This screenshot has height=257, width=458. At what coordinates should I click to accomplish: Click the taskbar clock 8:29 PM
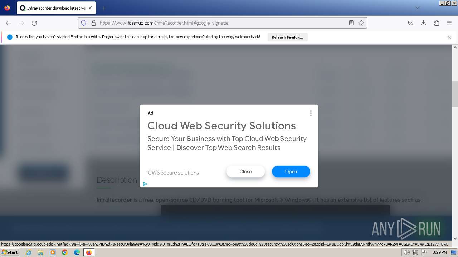tap(439, 252)
